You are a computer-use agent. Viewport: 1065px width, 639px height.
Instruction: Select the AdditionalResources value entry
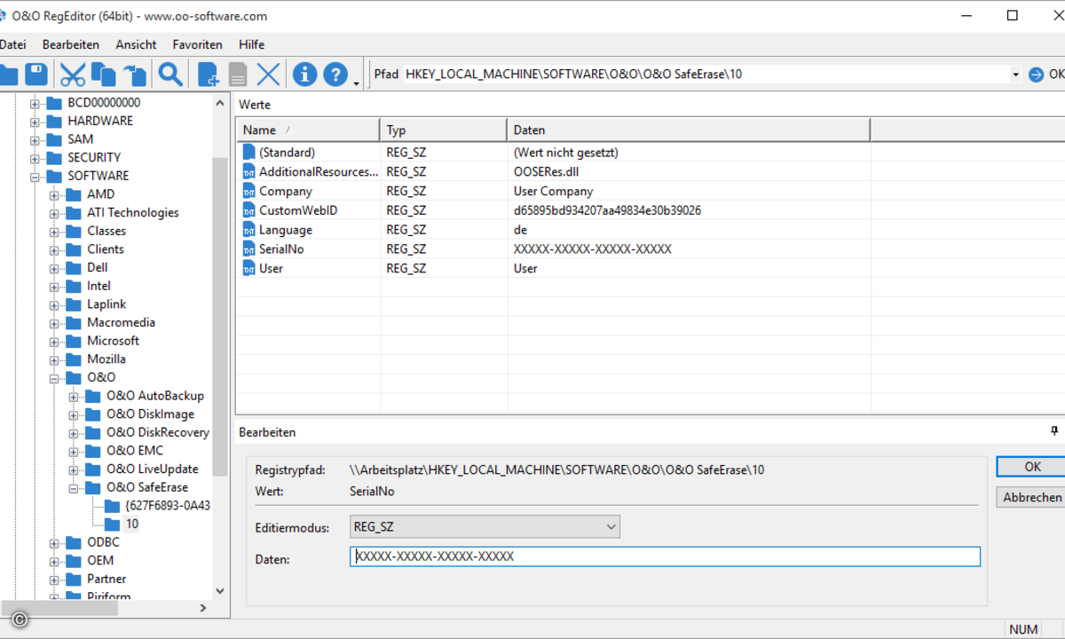pos(319,172)
